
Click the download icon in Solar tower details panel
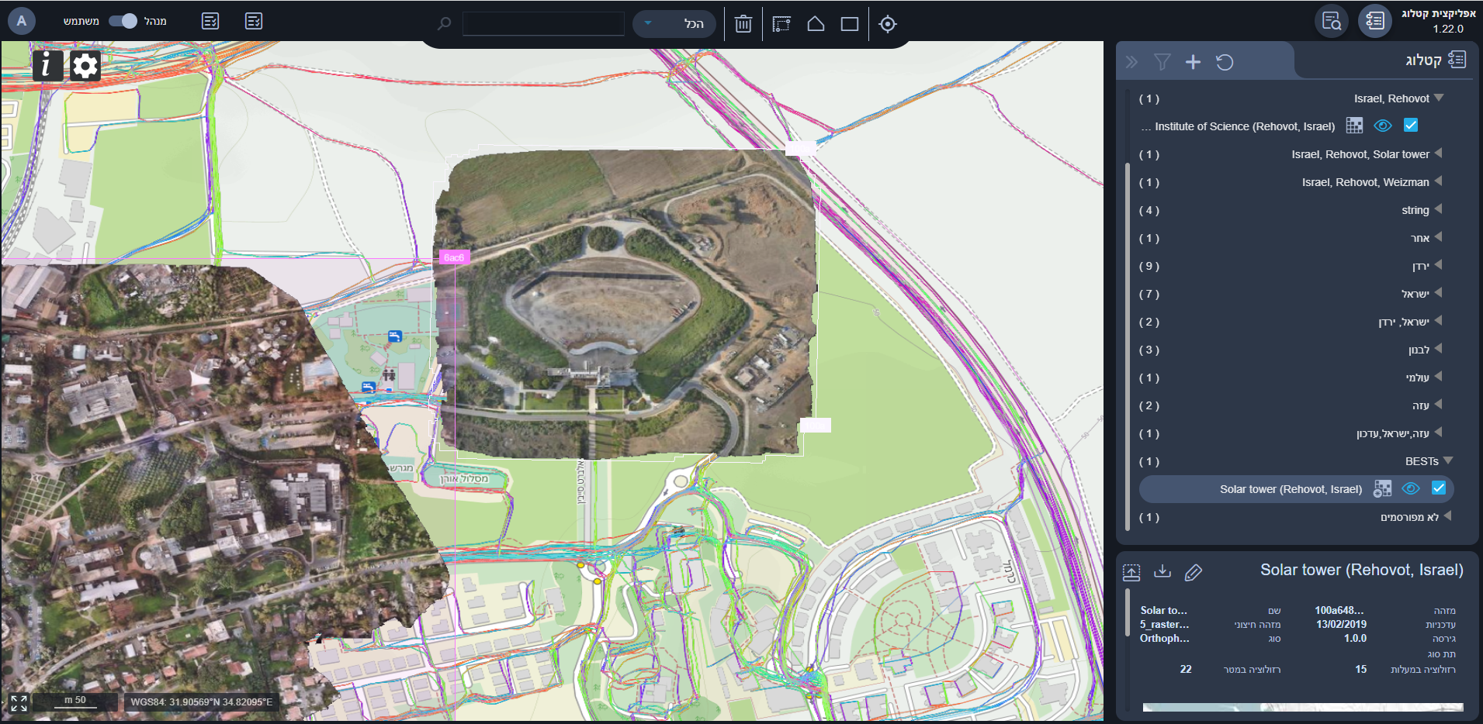(x=1163, y=573)
